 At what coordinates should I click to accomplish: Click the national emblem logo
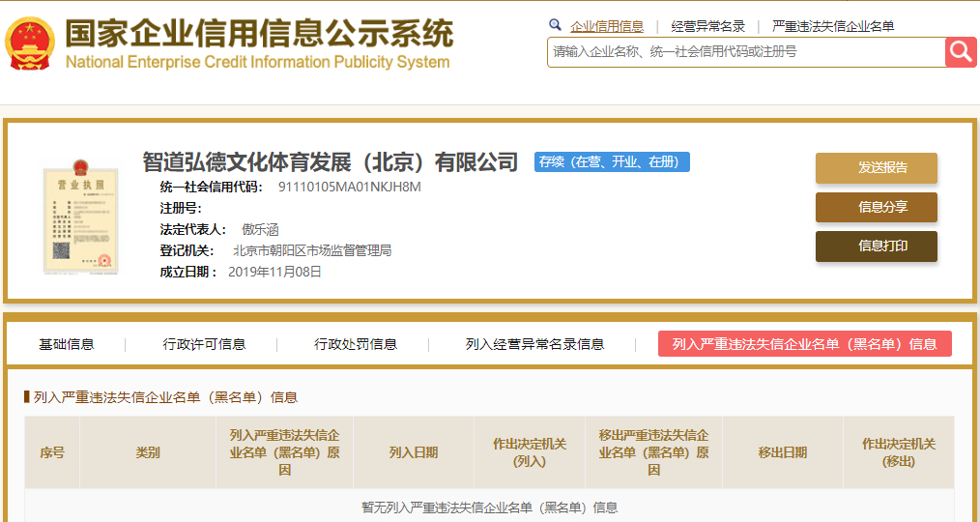coord(30,43)
